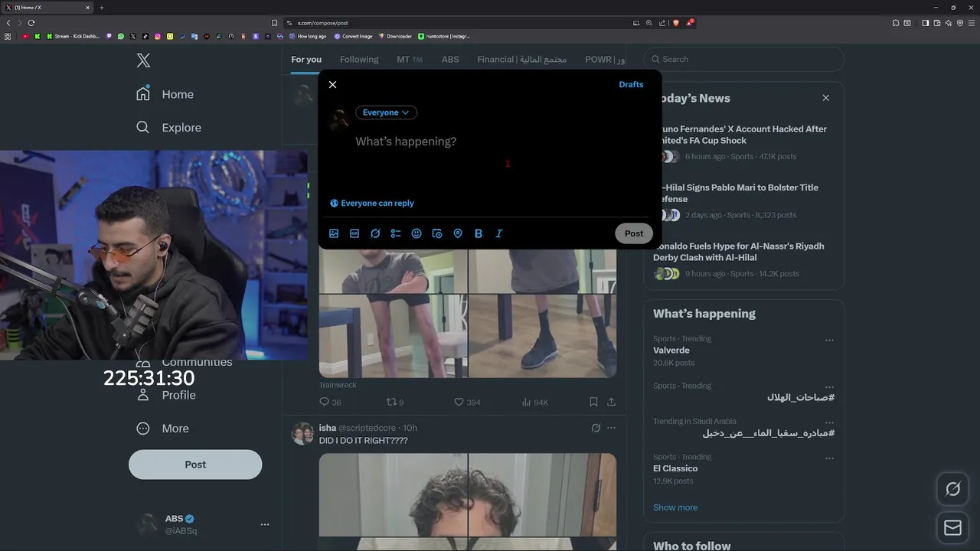Dismiss the Today's News panel
Viewport: 980px width, 551px height.
pos(825,98)
